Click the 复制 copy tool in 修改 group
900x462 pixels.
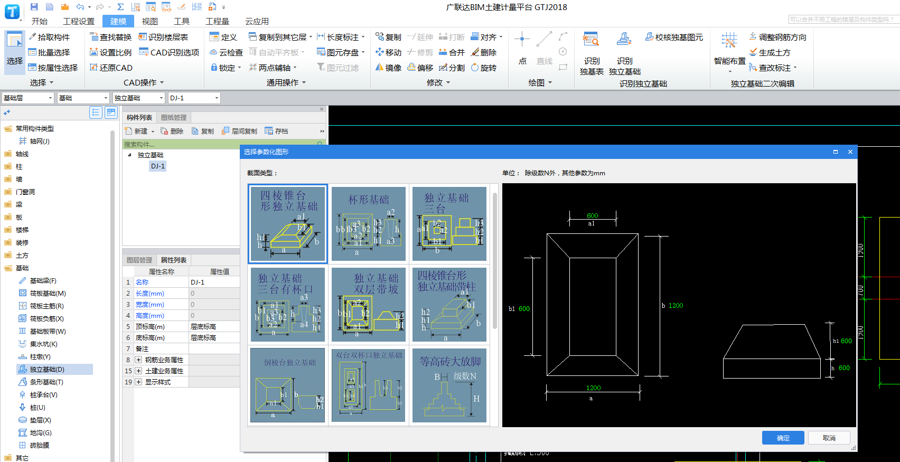(389, 37)
